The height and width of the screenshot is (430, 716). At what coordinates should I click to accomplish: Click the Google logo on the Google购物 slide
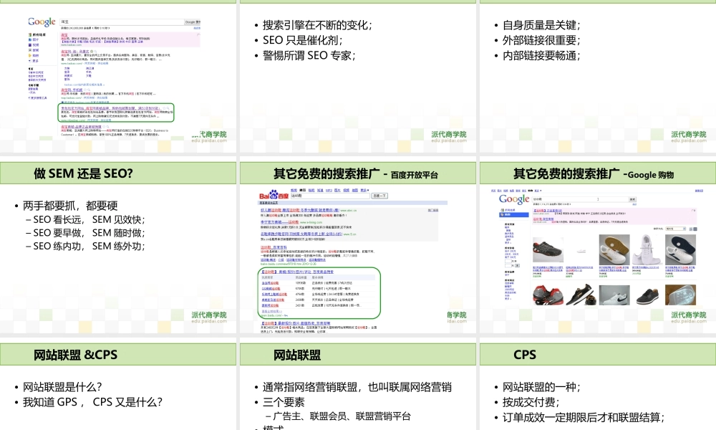point(513,199)
